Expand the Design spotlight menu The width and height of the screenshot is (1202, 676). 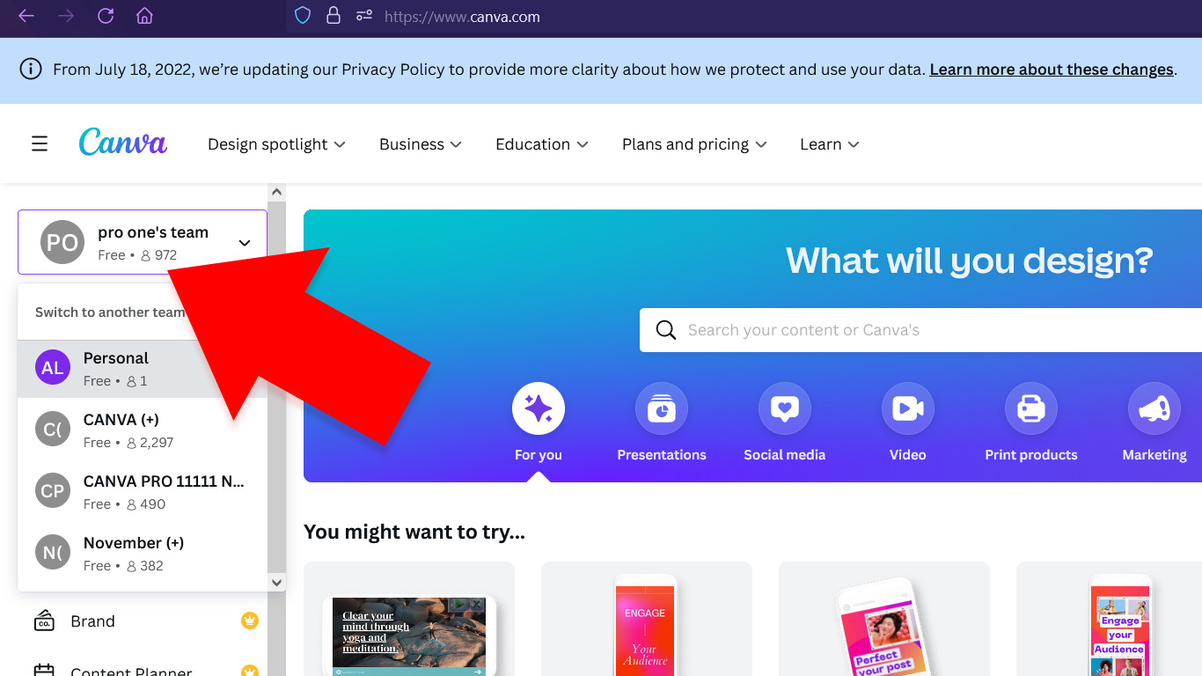tap(276, 144)
